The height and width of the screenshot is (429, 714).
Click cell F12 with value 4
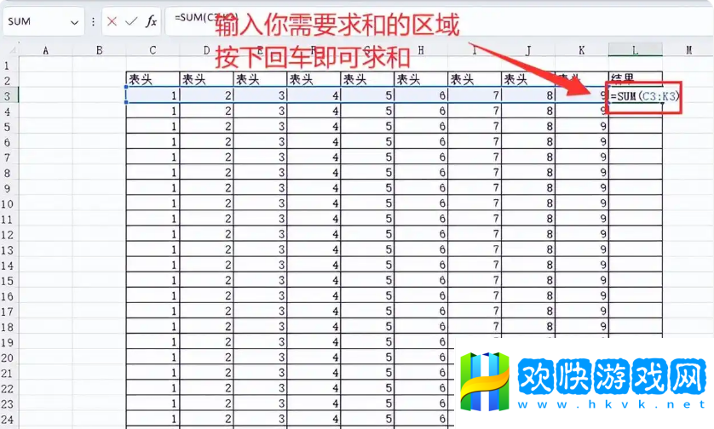pyautogui.click(x=314, y=234)
